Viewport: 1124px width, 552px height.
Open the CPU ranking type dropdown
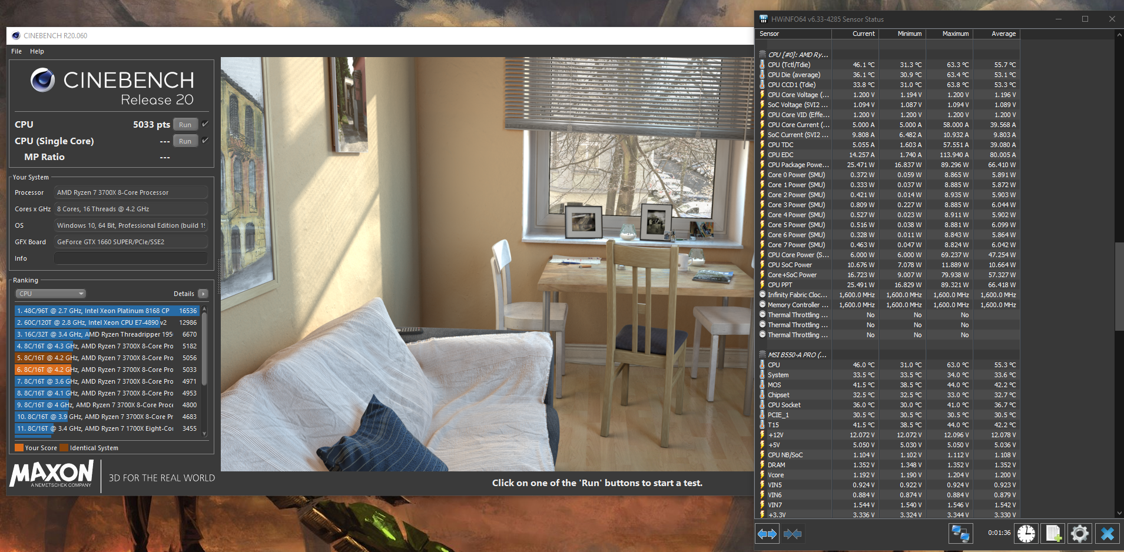pos(51,294)
